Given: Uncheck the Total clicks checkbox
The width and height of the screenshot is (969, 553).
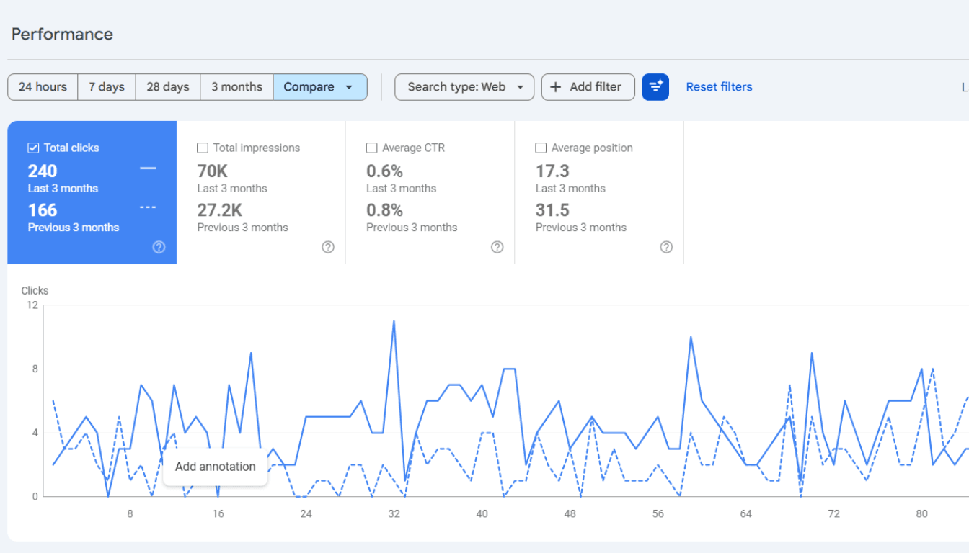Looking at the screenshot, I should pyautogui.click(x=33, y=148).
